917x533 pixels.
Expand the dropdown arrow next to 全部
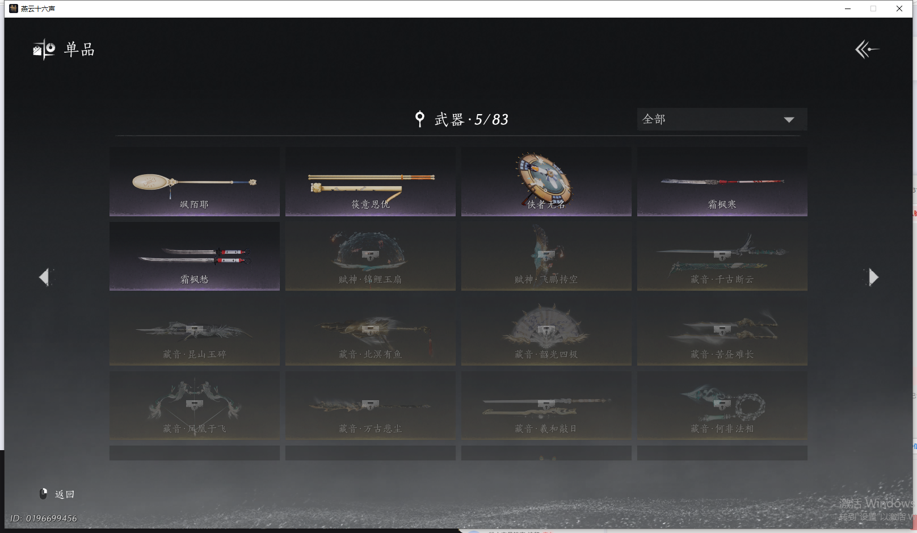789,120
